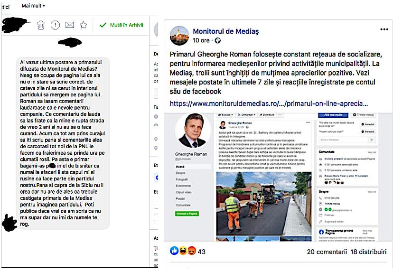The height and width of the screenshot is (272, 393).
Task: Click Monitorul de Mediaș profile picture
Action: click(x=179, y=36)
